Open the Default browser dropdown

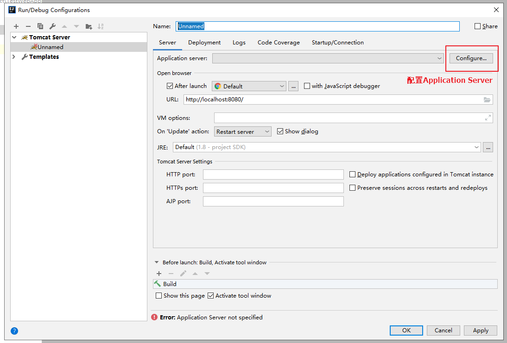click(249, 86)
